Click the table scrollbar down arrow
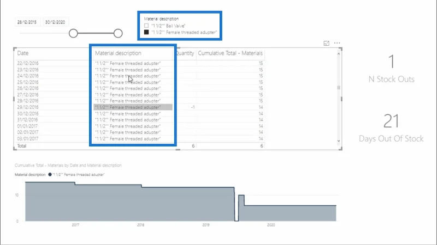The width and height of the screenshot is (437, 245). (x=339, y=141)
